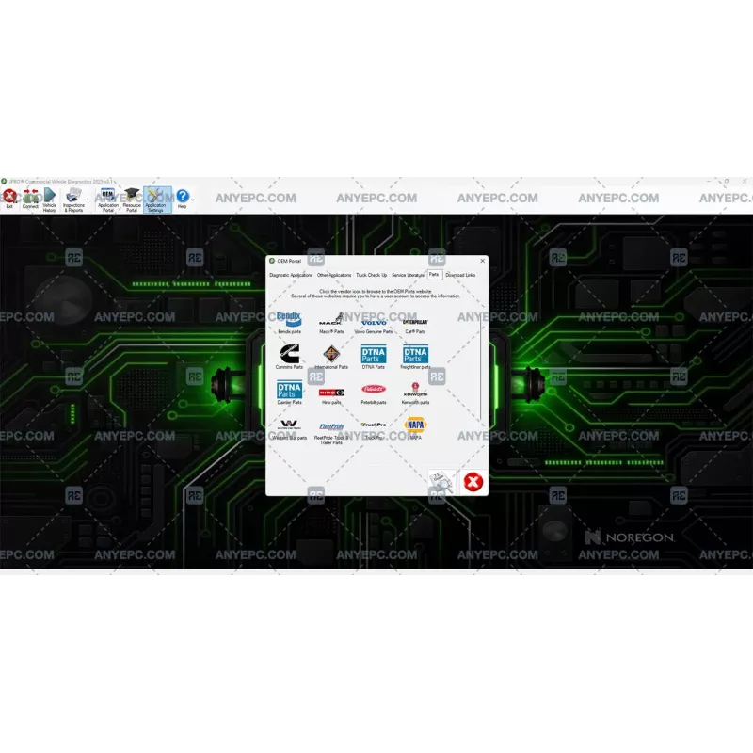Open the Kenworth parts vendor icon
The image size is (753, 753).
(x=415, y=390)
